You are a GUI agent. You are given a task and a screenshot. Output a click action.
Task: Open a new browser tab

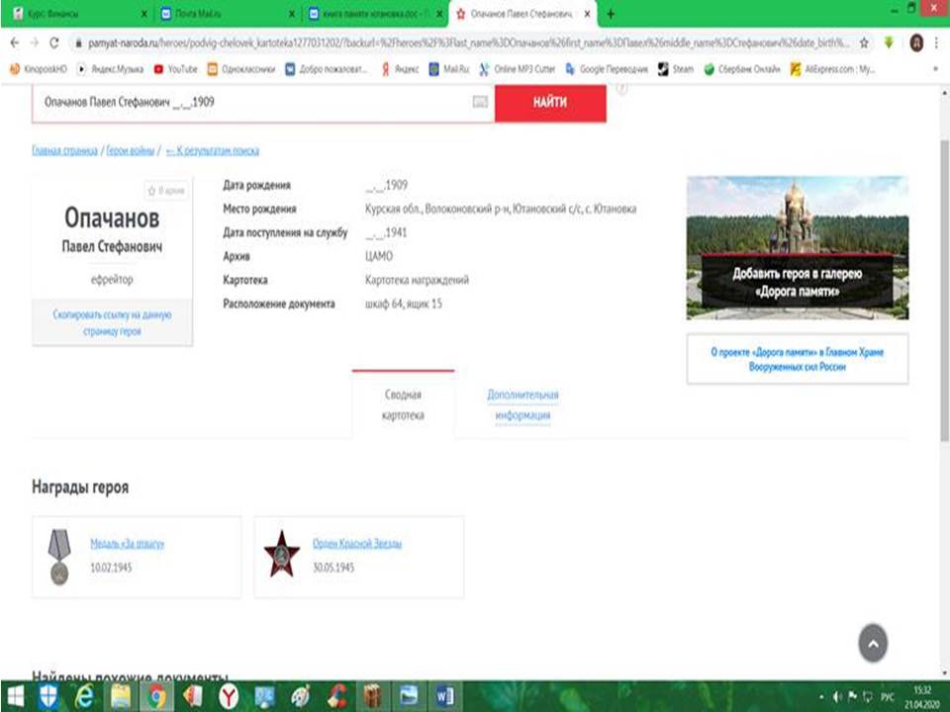(x=611, y=14)
